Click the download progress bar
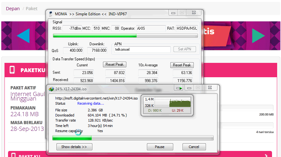Image resolution: width=281 pixels, height=157 pixels. (x=133, y=138)
